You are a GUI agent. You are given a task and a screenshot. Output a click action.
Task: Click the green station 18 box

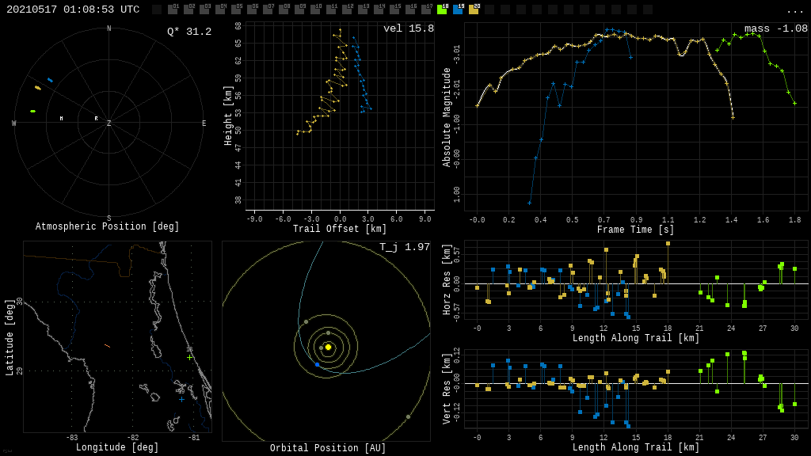442,9
